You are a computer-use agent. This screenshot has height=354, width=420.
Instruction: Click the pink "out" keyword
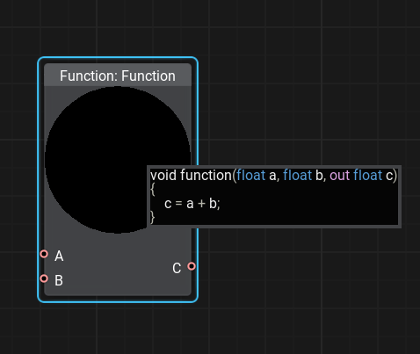coord(340,176)
